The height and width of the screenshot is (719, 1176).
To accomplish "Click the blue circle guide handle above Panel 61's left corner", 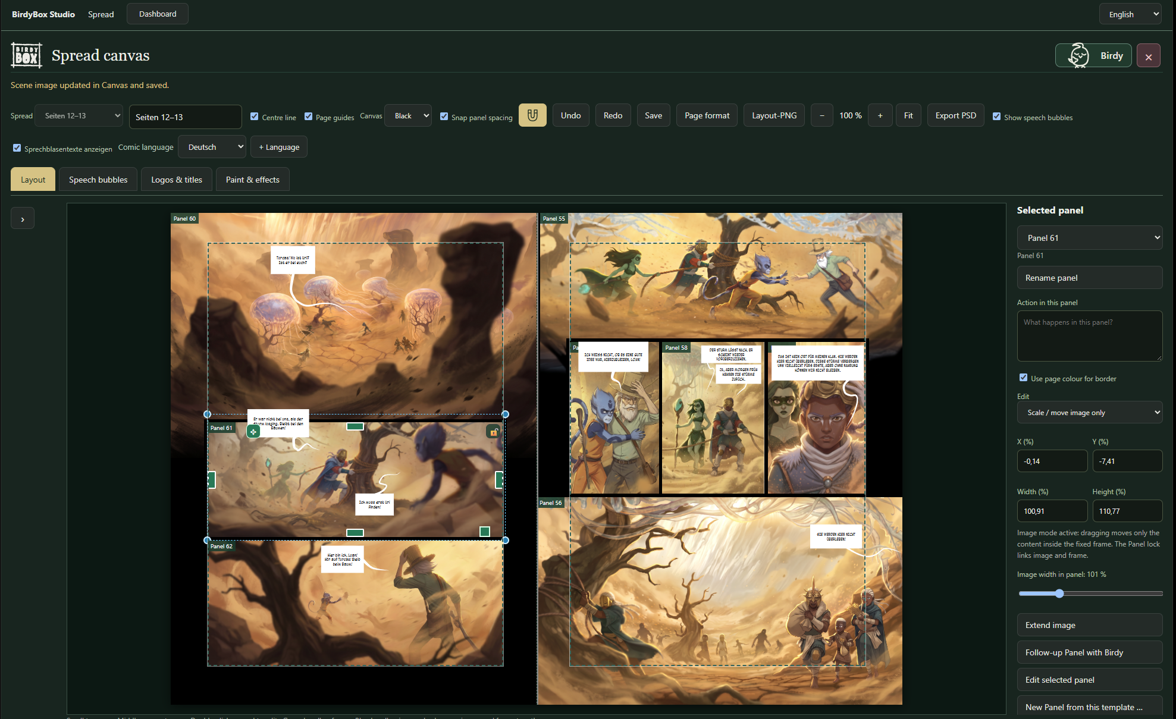I will pyautogui.click(x=208, y=414).
